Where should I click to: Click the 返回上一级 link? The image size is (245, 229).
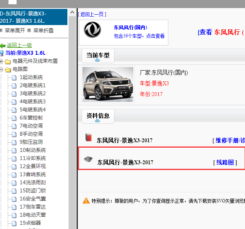click(x=19, y=45)
